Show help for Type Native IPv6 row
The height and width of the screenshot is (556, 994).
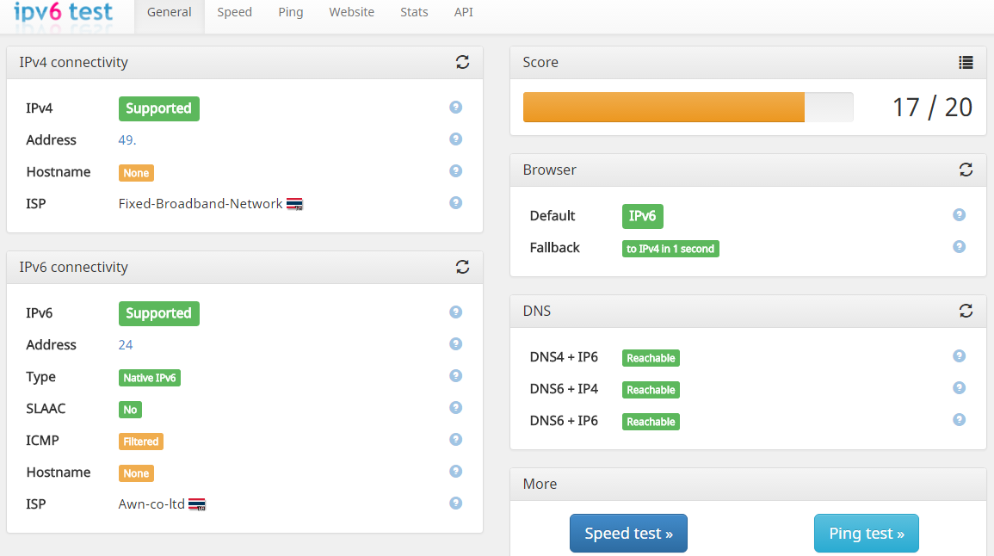tap(456, 376)
